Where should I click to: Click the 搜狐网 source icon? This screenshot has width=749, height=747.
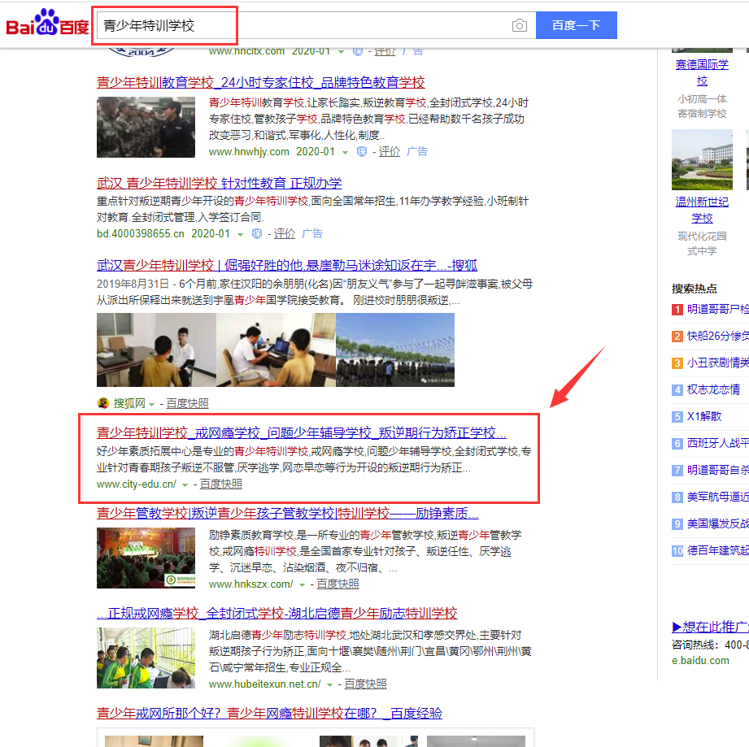point(102,403)
